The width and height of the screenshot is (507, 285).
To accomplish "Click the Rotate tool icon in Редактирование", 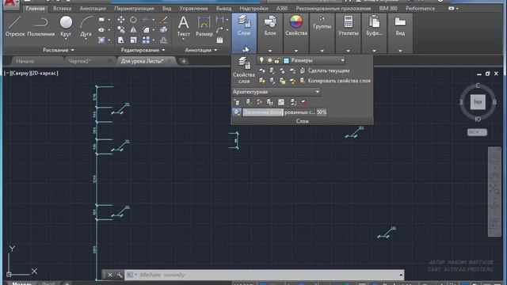I will (133, 20).
